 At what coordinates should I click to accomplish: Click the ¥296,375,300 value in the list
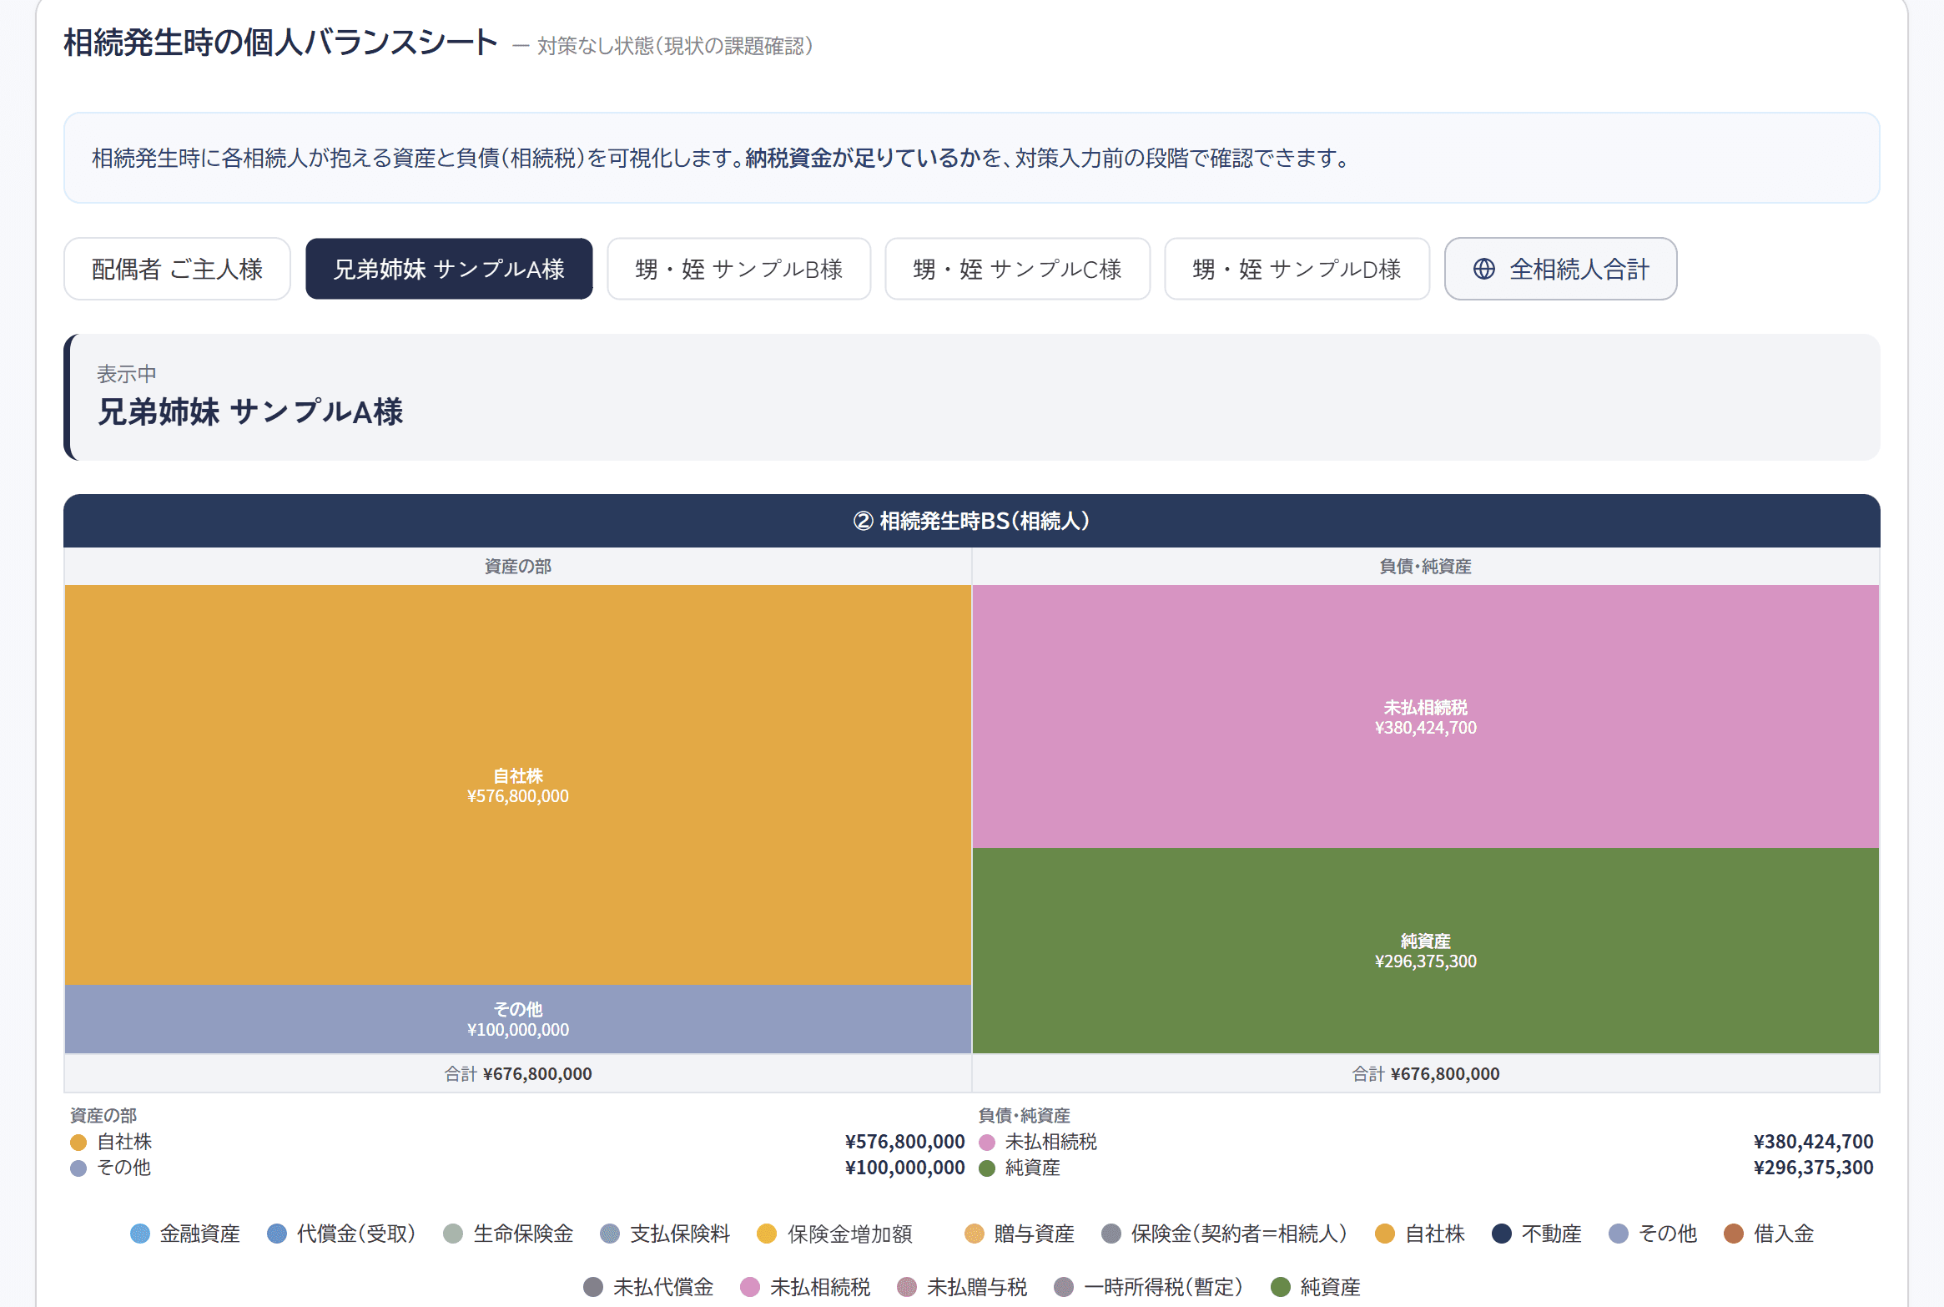pyautogui.click(x=1813, y=1168)
